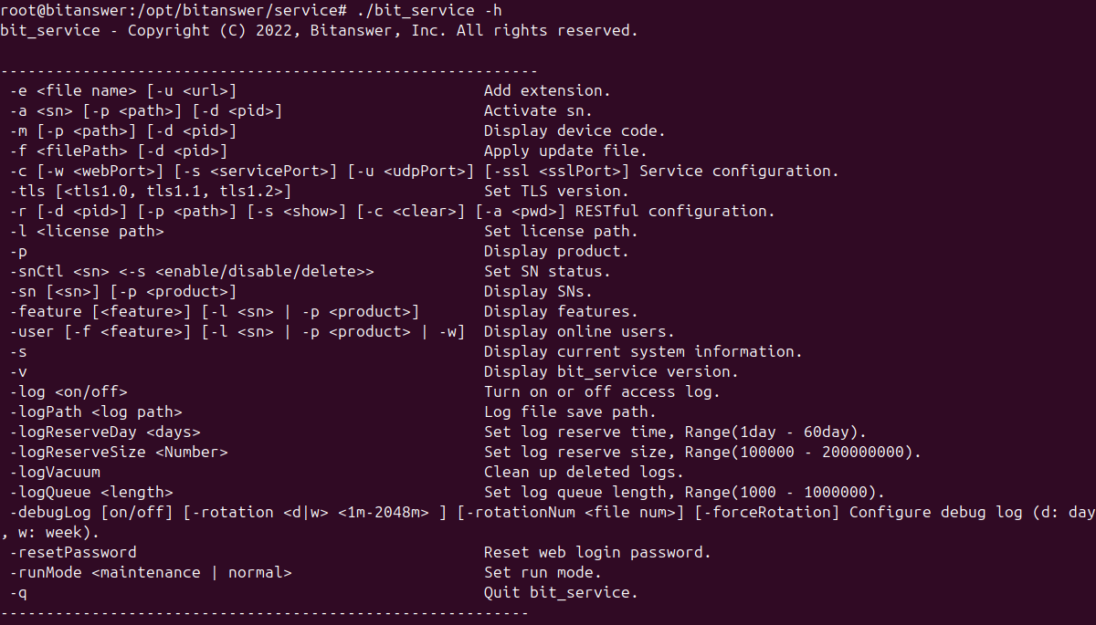Click the -log <on/off> option
The width and height of the screenshot is (1096, 625).
(68, 392)
